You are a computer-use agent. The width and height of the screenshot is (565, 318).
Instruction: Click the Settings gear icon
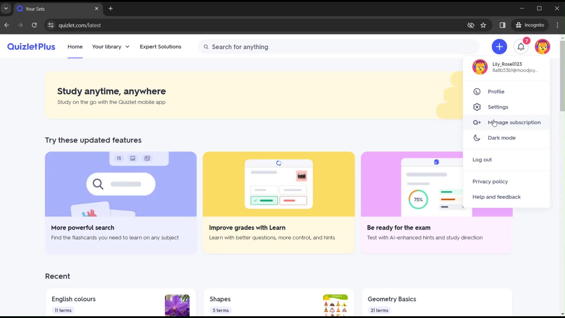(477, 107)
